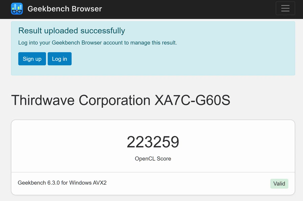The width and height of the screenshot is (303, 201).
Task: Go to Geekbench Browser home title
Action: 65,9
